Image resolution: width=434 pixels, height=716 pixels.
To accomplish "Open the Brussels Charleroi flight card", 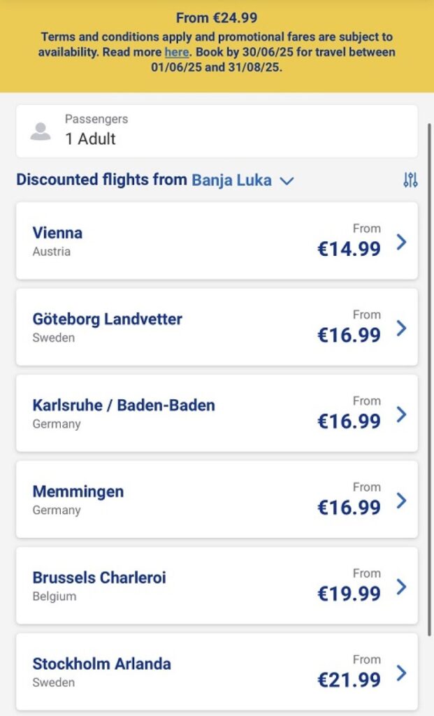I will (99, 585).
